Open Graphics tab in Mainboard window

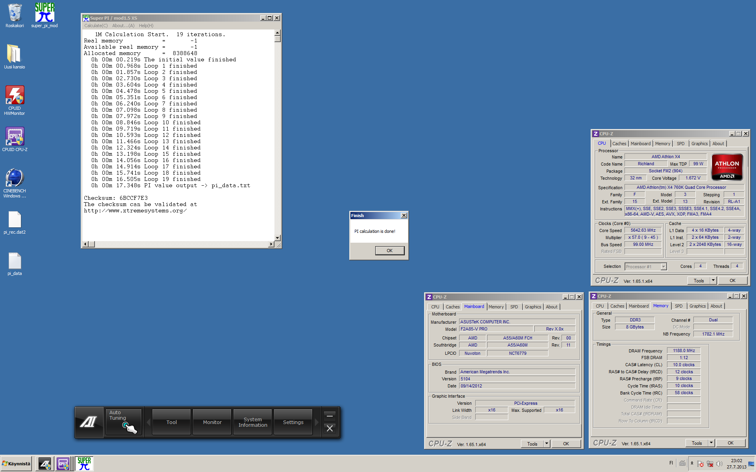point(533,307)
